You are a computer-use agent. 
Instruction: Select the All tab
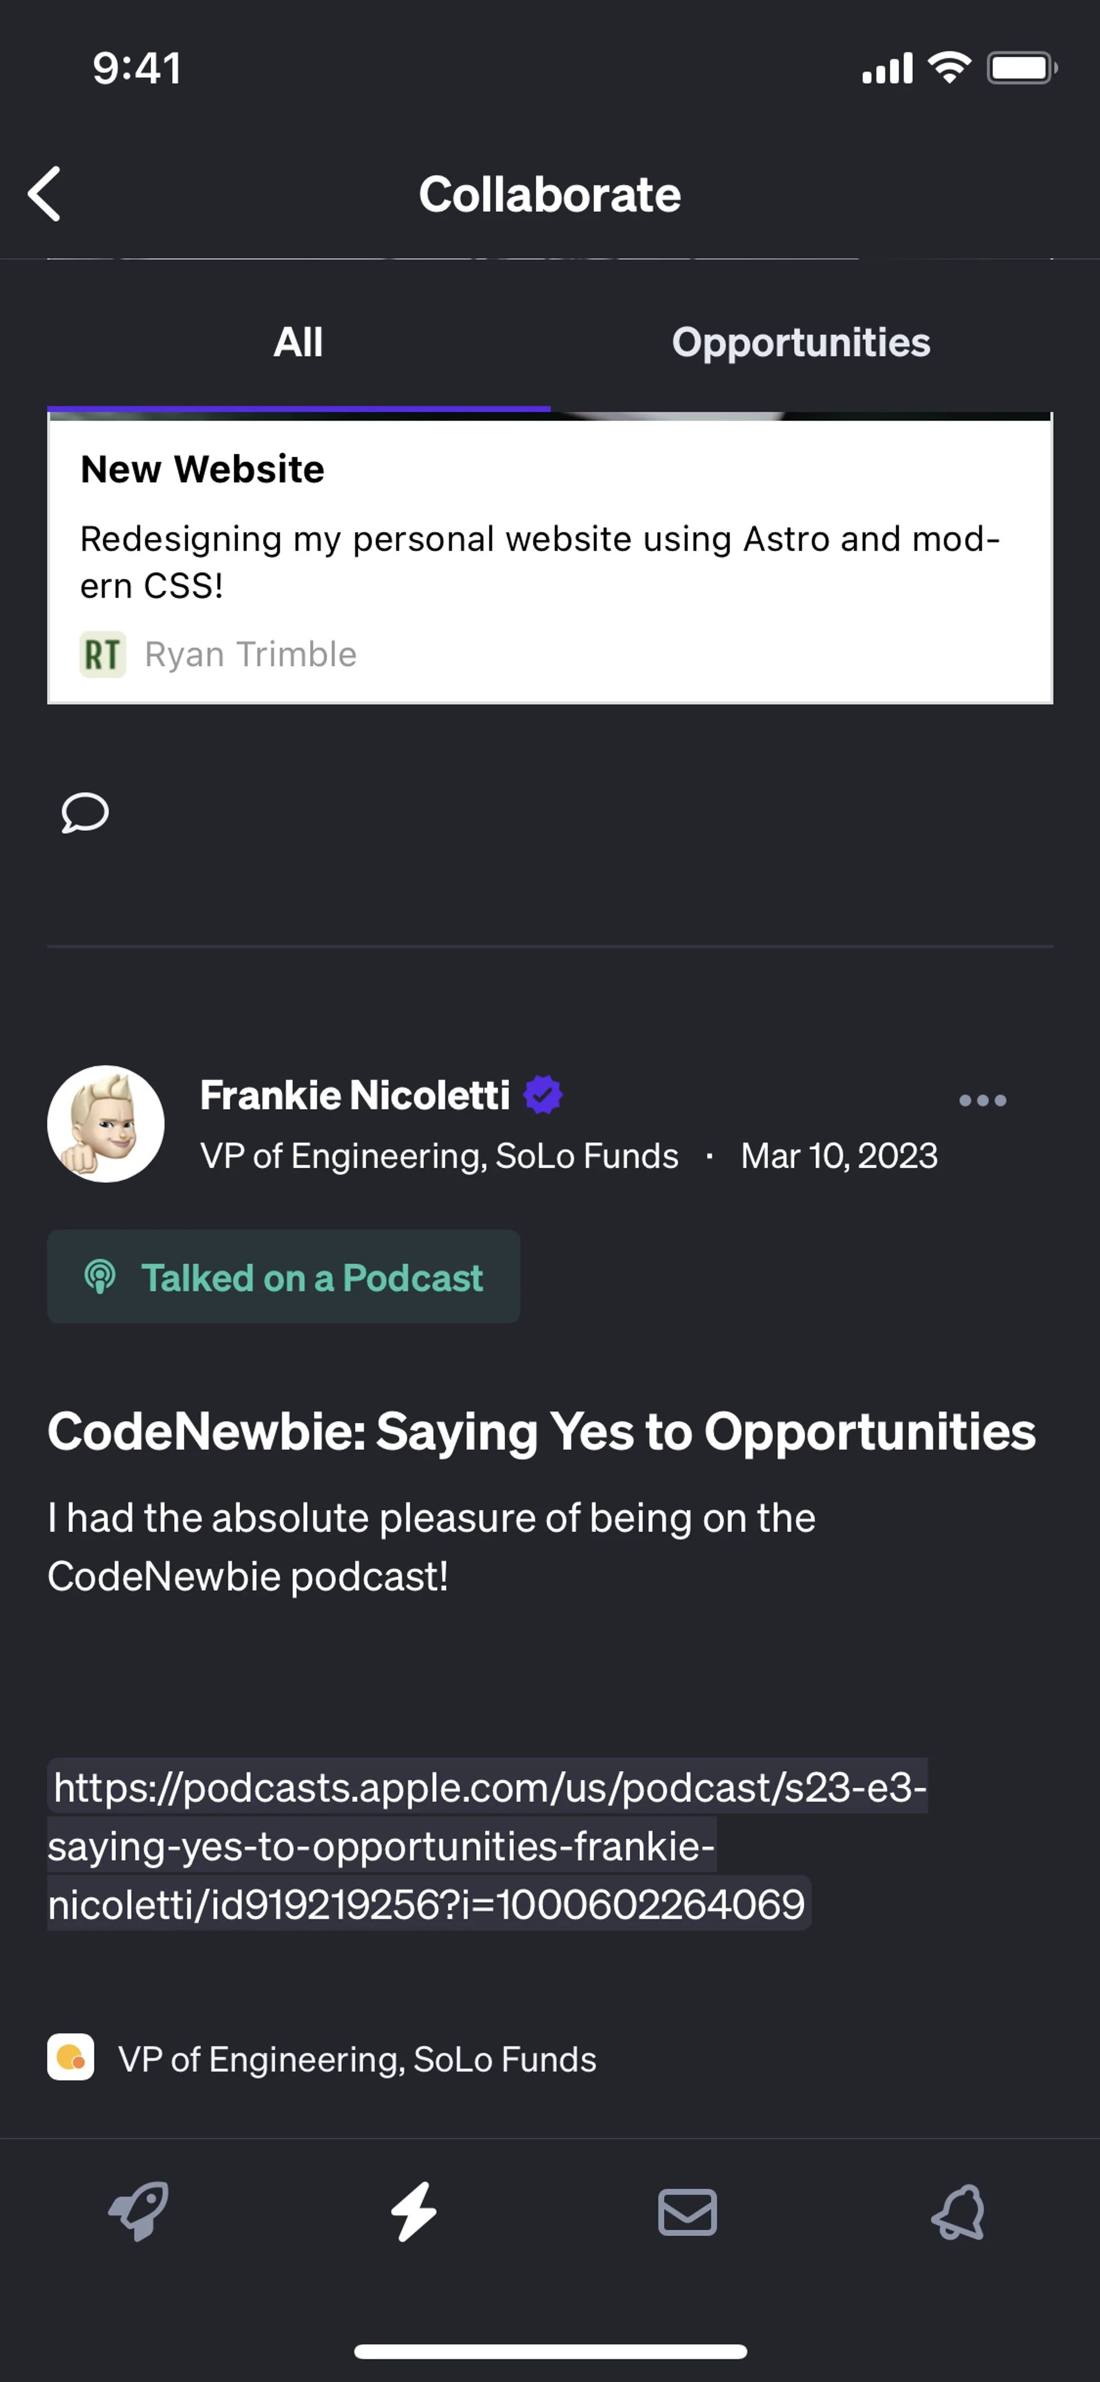coord(298,343)
